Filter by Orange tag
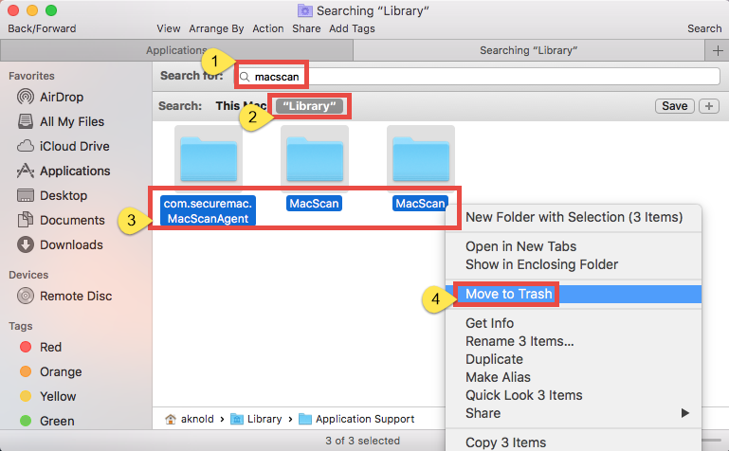The height and width of the screenshot is (451, 729). 50,371
